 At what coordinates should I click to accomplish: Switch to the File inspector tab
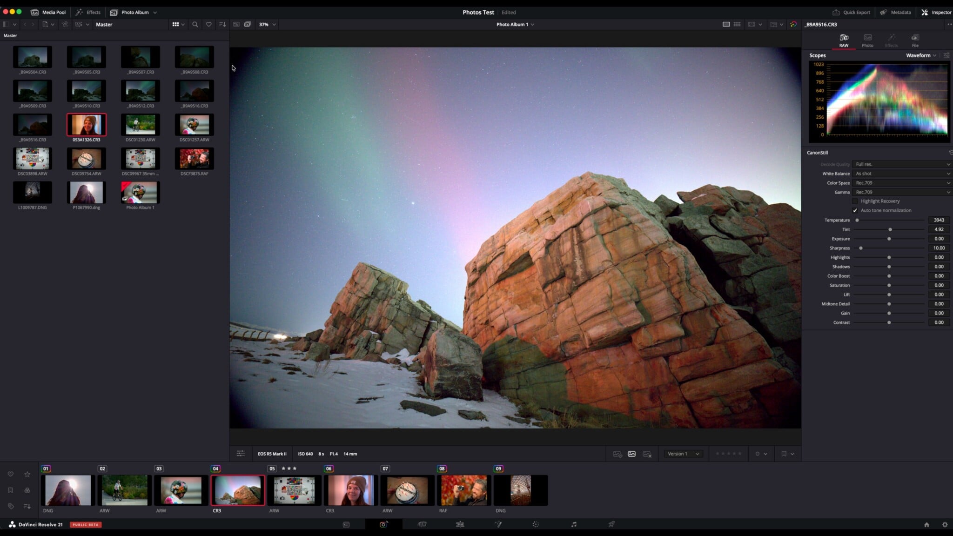pyautogui.click(x=915, y=40)
